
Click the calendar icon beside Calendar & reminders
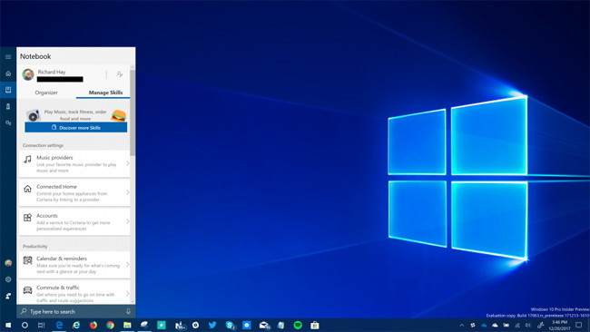(27, 260)
